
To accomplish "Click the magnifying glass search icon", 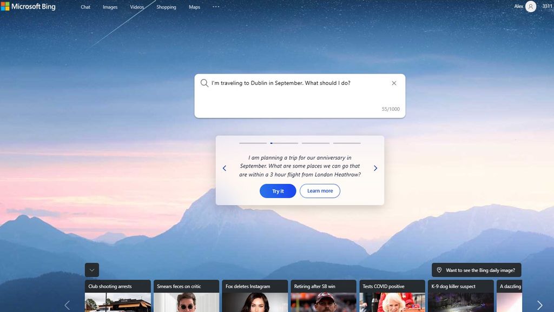I will click(x=204, y=83).
